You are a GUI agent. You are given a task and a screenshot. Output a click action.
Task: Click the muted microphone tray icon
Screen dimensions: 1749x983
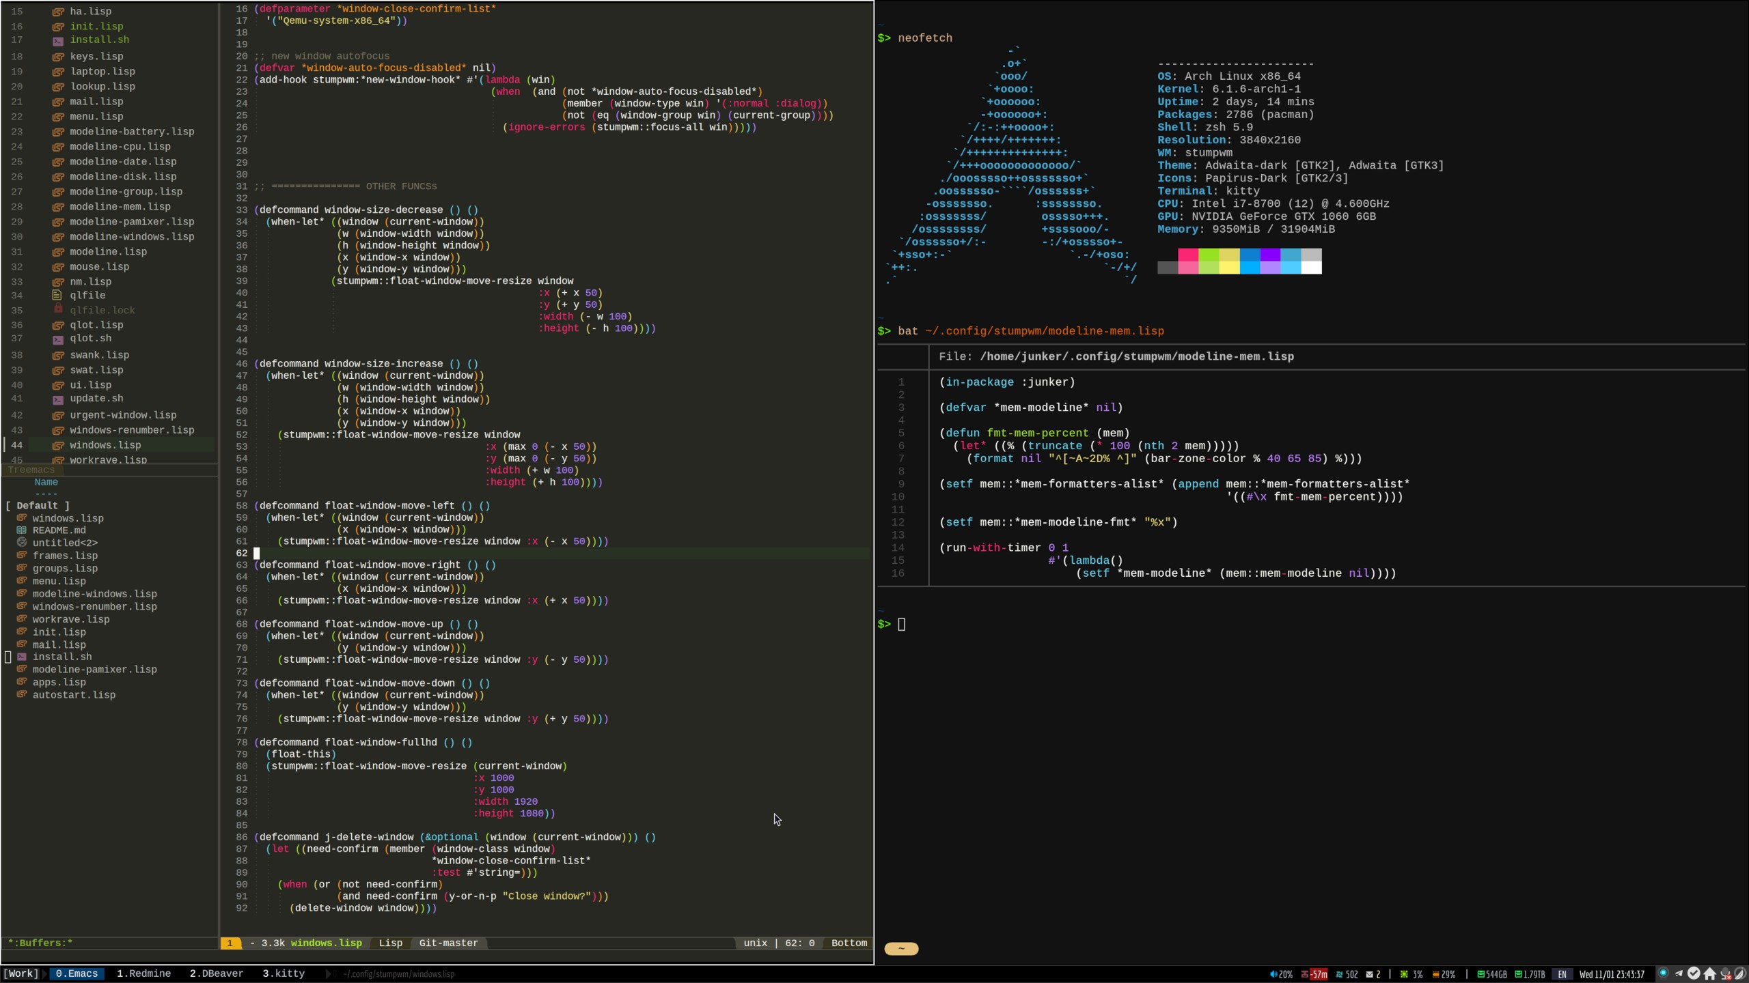pos(1725,974)
